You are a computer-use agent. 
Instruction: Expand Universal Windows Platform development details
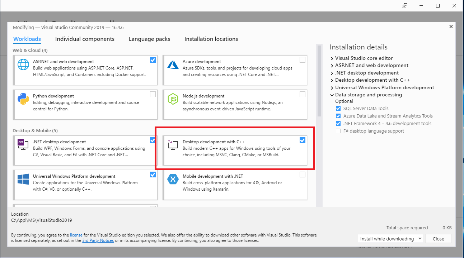click(x=332, y=87)
